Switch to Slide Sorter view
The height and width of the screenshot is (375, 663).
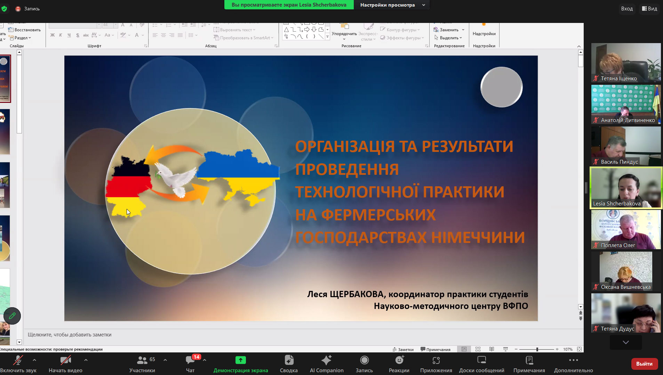pyautogui.click(x=478, y=349)
